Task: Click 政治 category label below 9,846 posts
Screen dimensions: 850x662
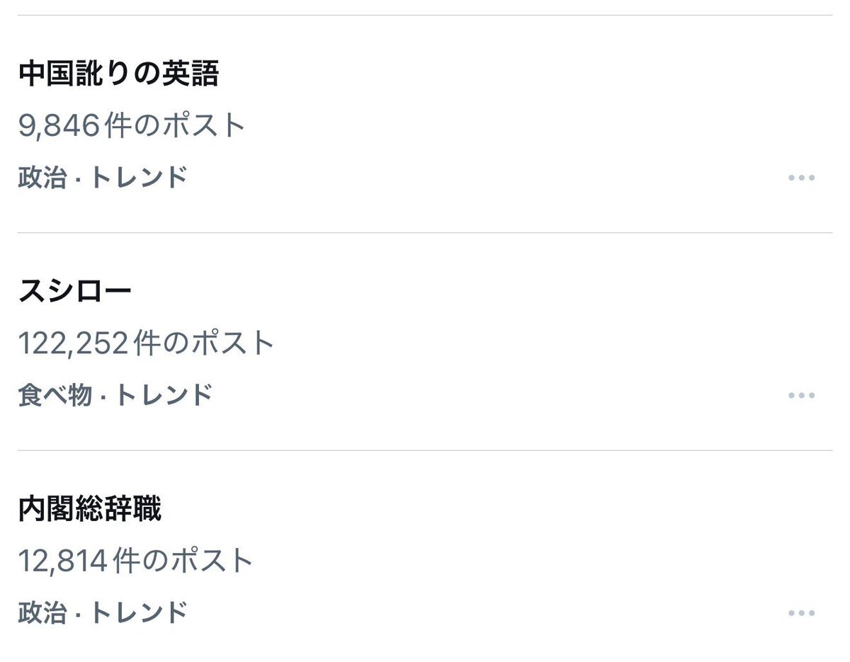Action: click(42, 177)
